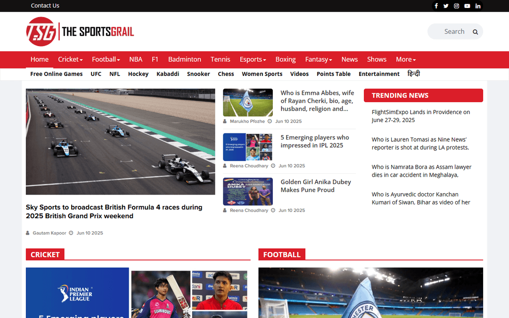Open the NBA menu item
Viewport: 509px width, 318px height.
pyautogui.click(x=136, y=59)
